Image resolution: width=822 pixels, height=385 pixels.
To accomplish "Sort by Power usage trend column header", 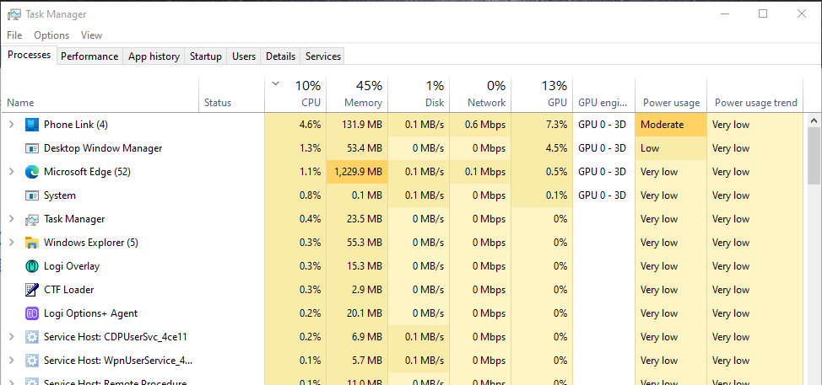I will [x=754, y=94].
